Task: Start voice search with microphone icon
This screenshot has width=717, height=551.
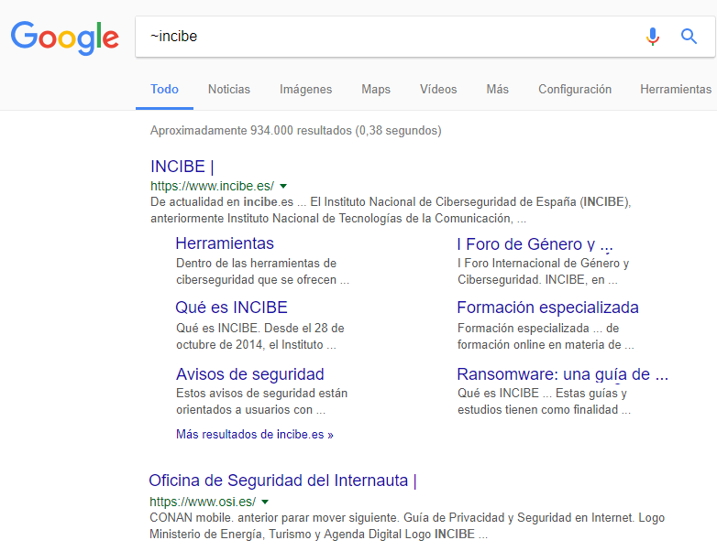Action: click(653, 37)
